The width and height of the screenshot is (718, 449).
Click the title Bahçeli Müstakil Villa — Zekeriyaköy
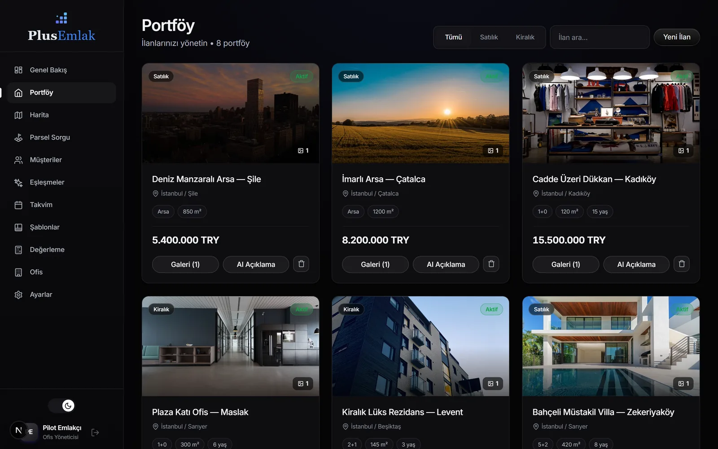pos(603,412)
